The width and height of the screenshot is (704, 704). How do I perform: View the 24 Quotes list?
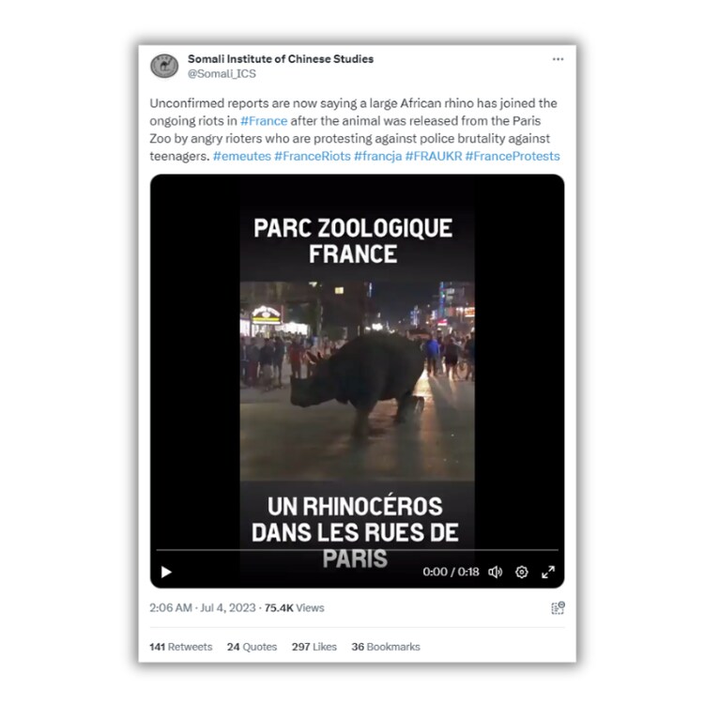[252, 647]
